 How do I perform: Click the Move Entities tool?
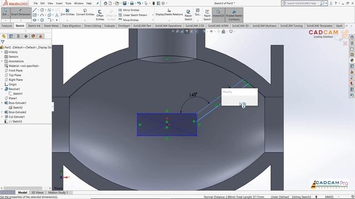coord(129,20)
